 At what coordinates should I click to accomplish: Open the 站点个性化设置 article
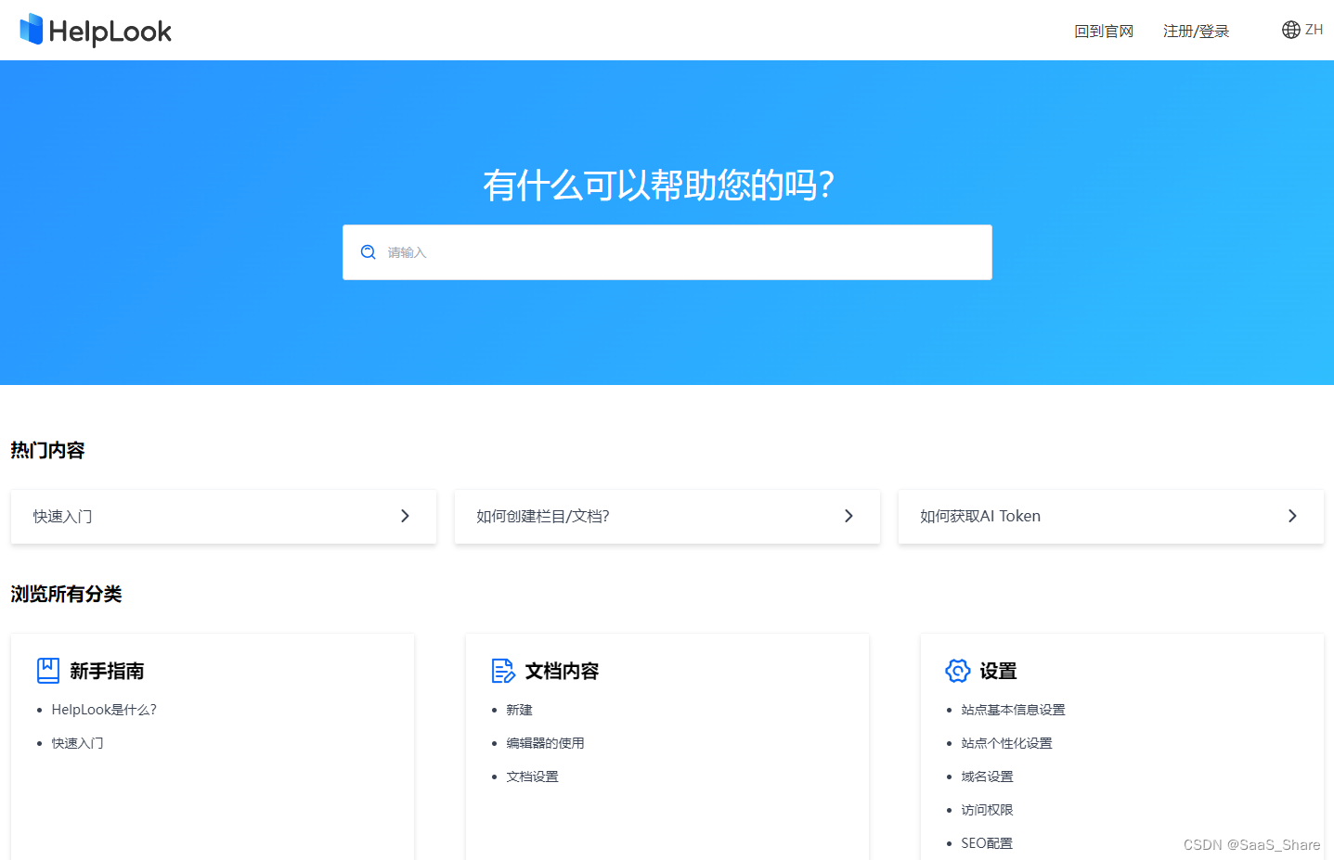(x=1006, y=743)
